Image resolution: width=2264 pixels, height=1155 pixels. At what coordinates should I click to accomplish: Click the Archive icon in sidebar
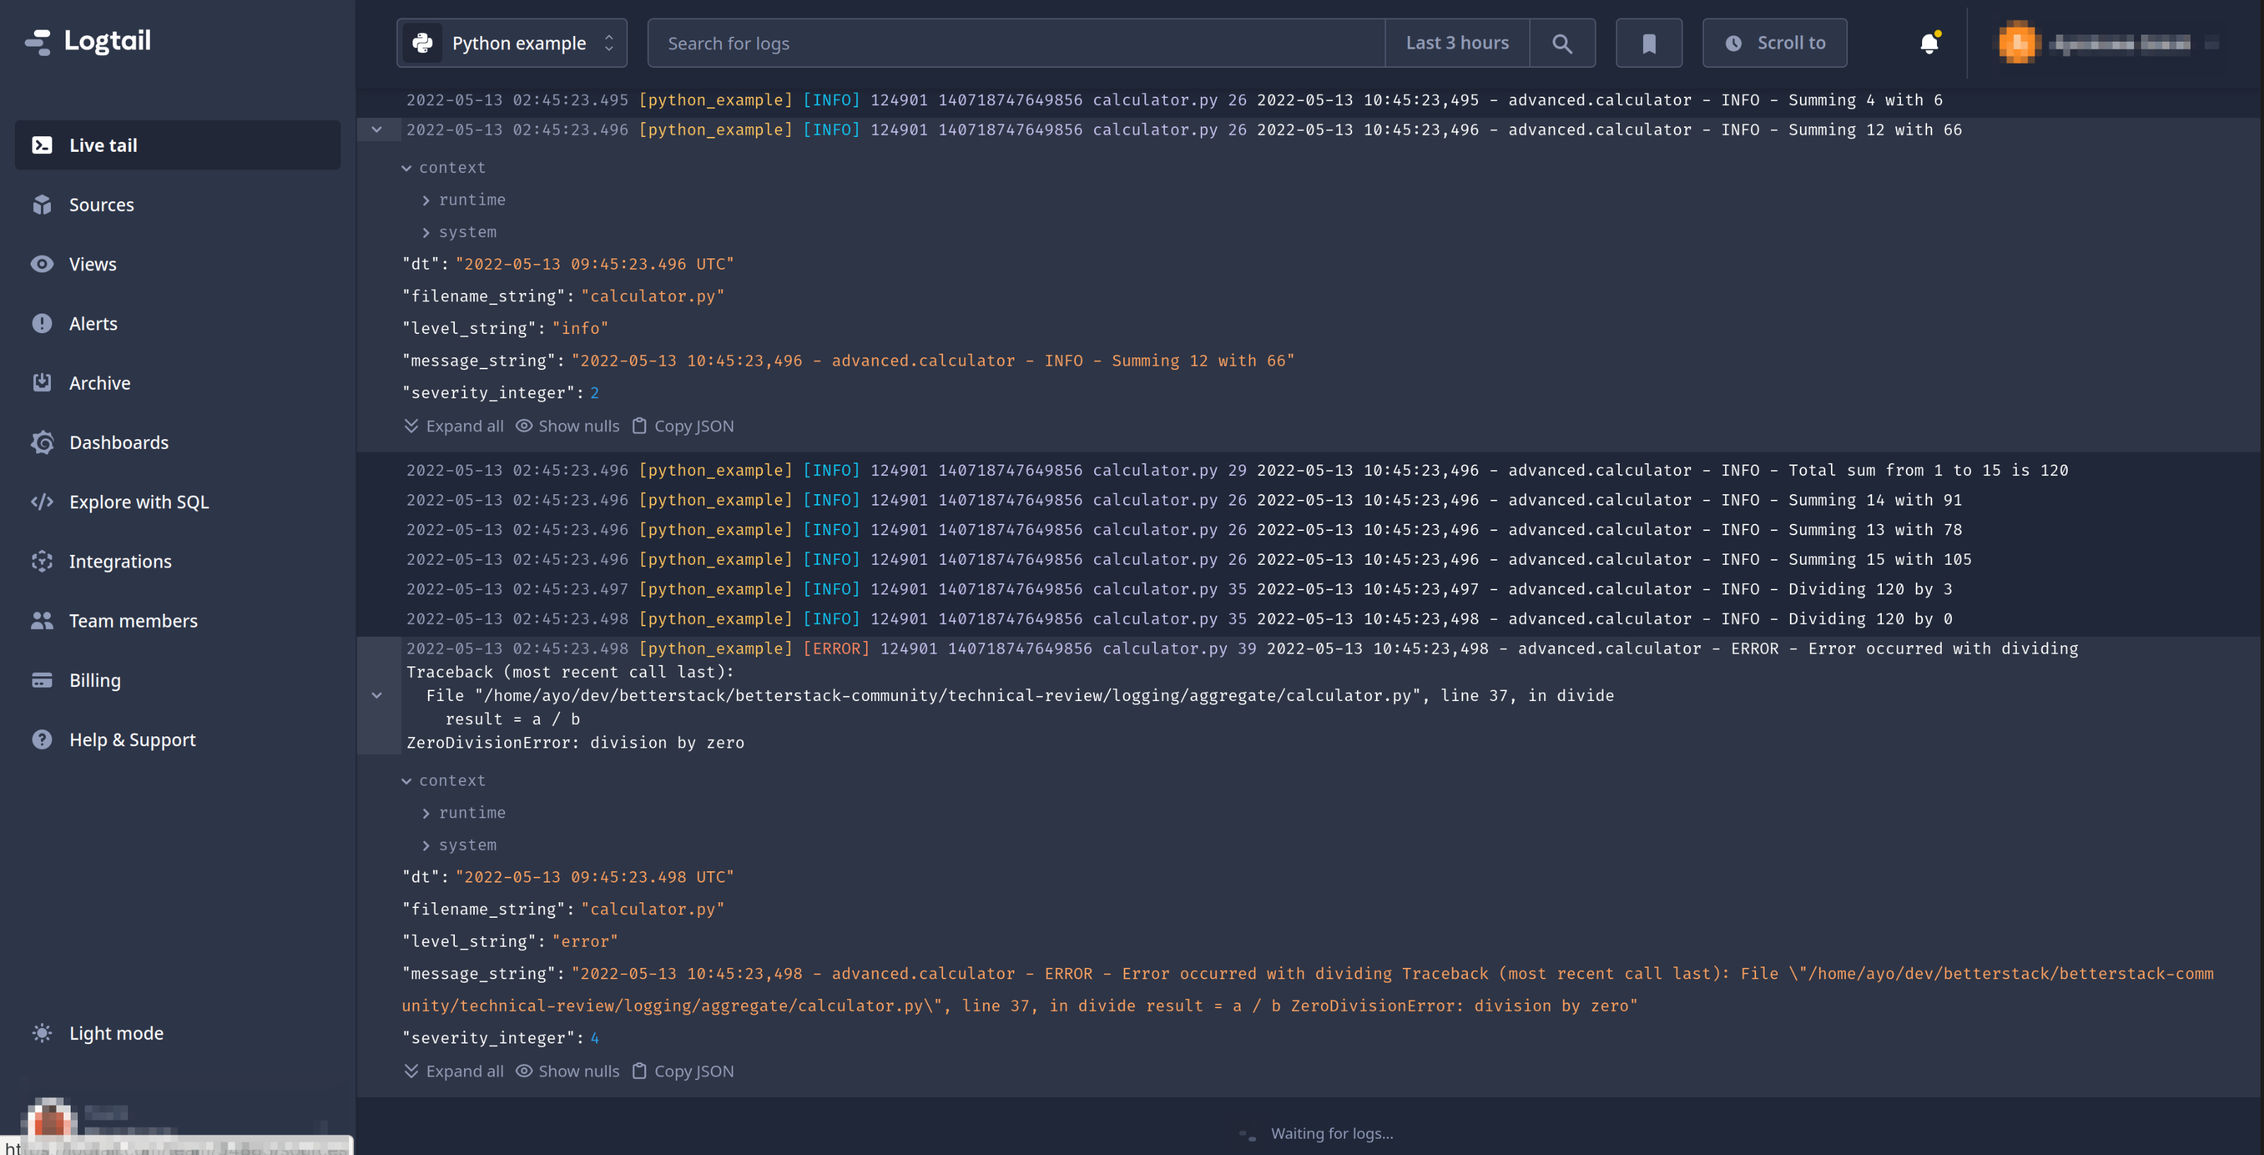click(x=41, y=382)
